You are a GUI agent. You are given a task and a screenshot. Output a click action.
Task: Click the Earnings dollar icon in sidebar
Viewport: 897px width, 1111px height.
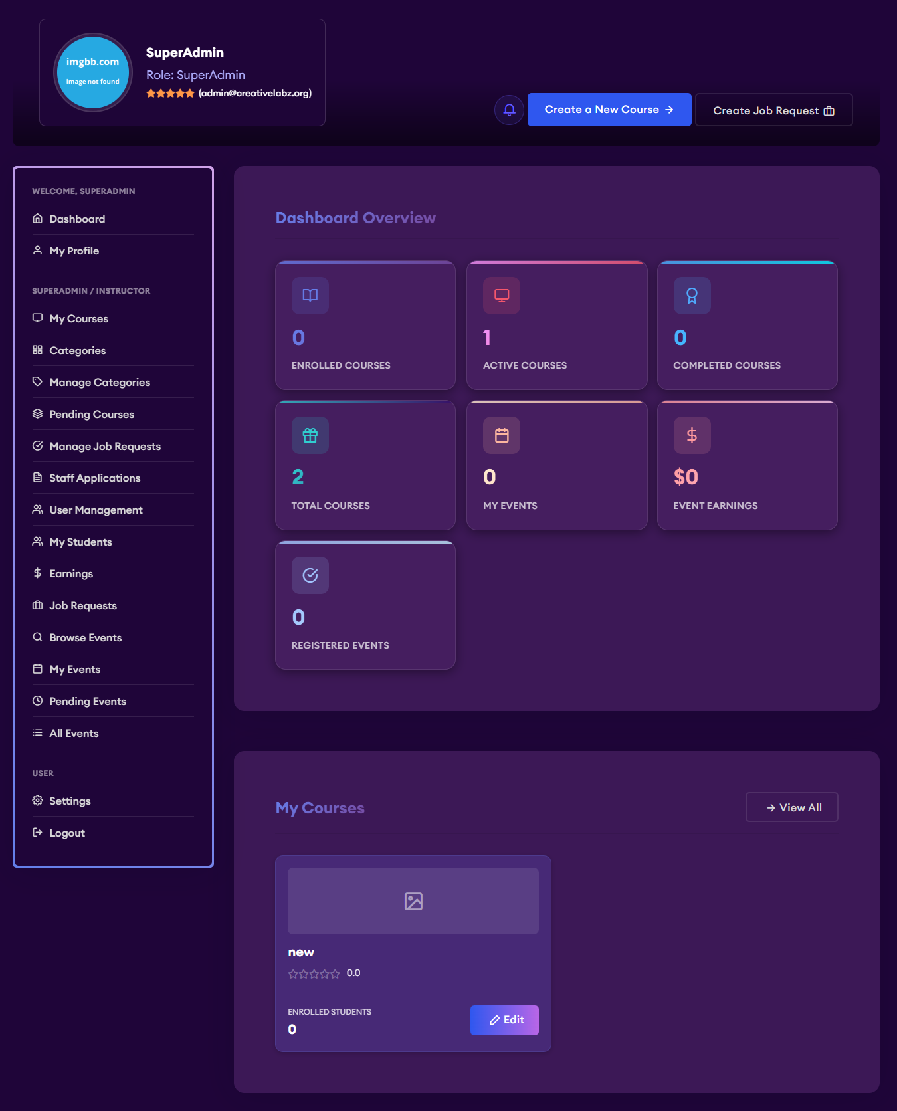click(38, 573)
